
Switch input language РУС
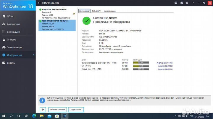[191, 116]
